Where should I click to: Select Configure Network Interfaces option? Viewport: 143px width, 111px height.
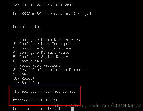tap(46, 40)
